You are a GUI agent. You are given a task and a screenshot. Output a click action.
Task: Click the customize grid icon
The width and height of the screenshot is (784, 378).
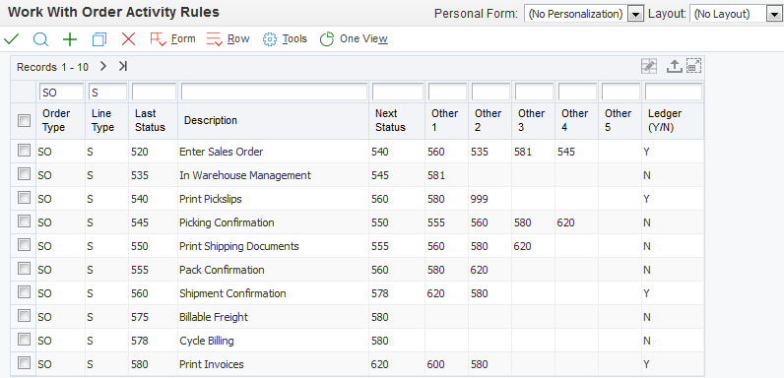649,66
